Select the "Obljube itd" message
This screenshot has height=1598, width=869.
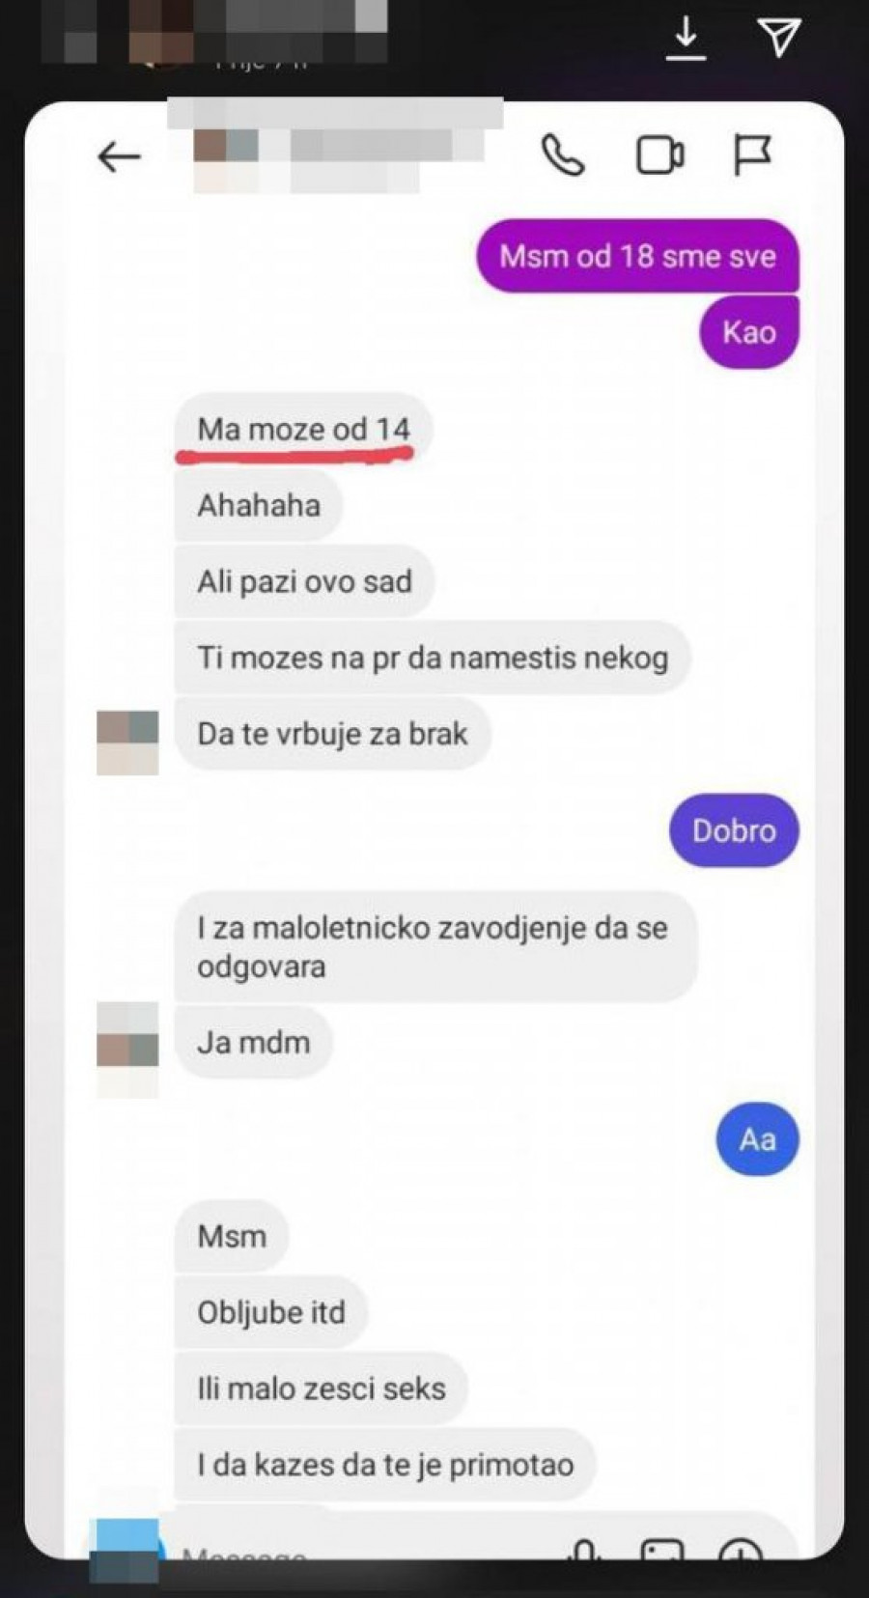pyautogui.click(x=270, y=1312)
